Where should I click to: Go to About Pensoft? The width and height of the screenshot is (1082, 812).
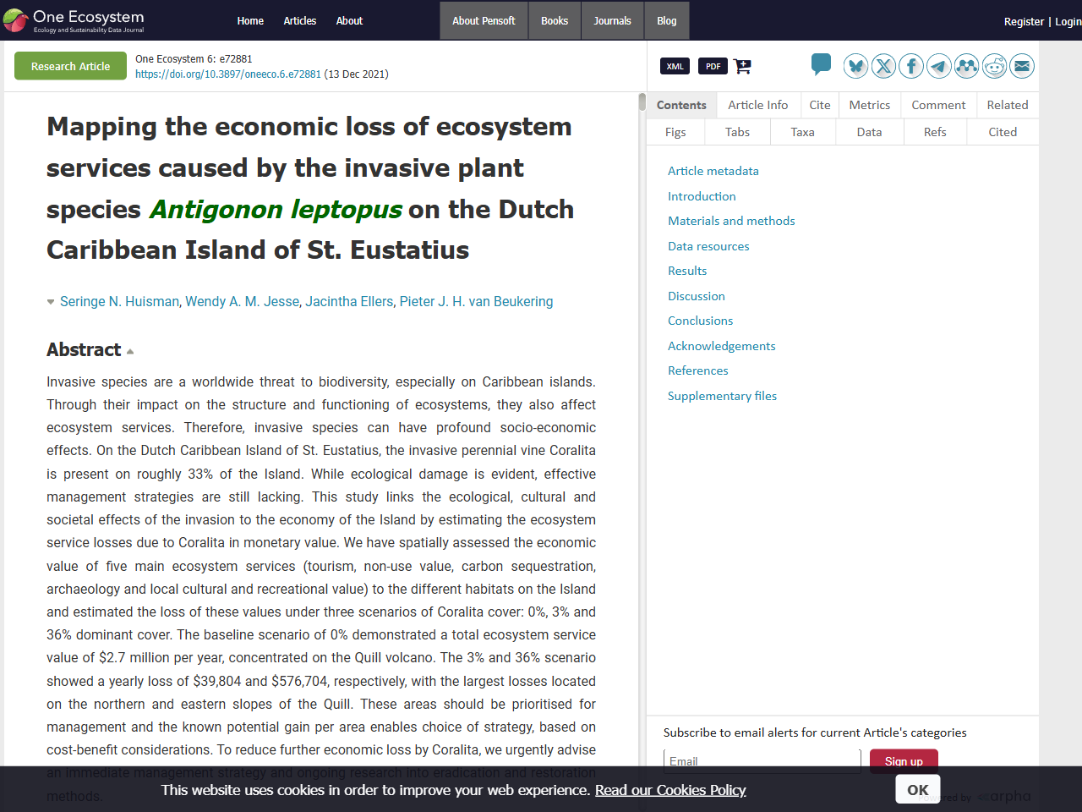click(484, 20)
